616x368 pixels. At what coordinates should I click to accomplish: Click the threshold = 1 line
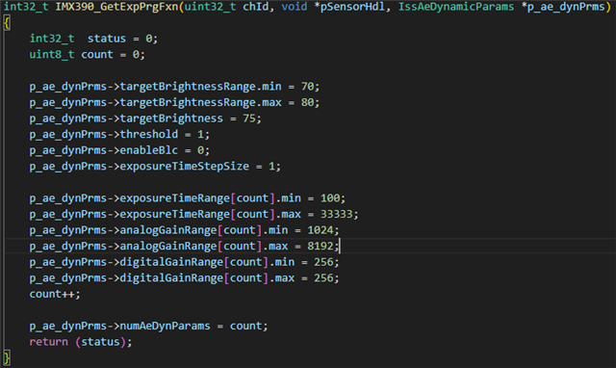pos(119,135)
